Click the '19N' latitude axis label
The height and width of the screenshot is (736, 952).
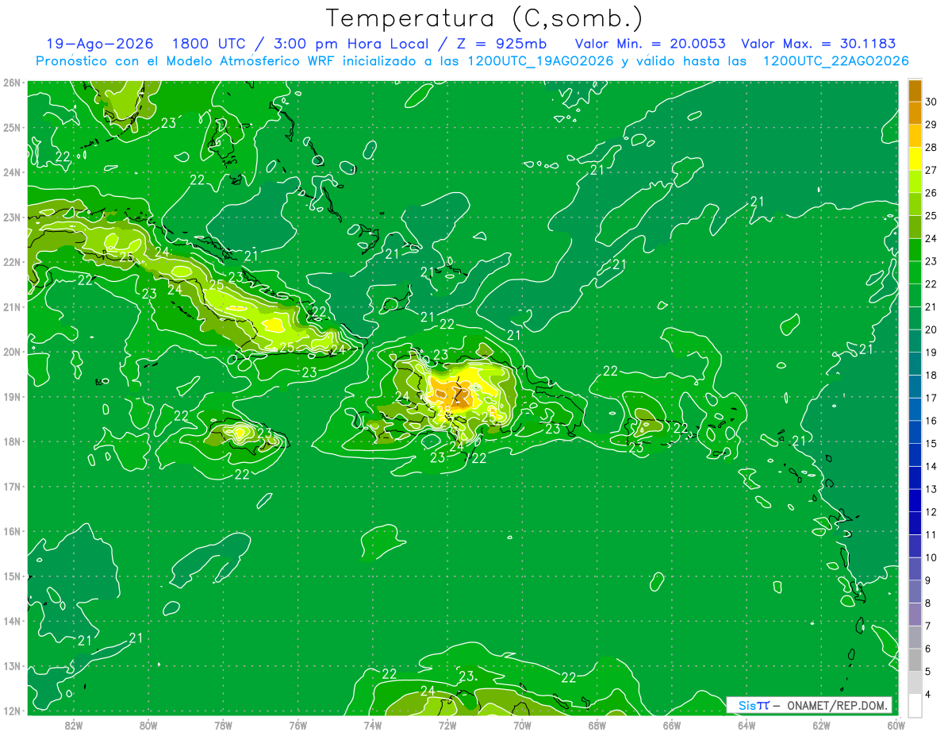pyautogui.click(x=13, y=396)
